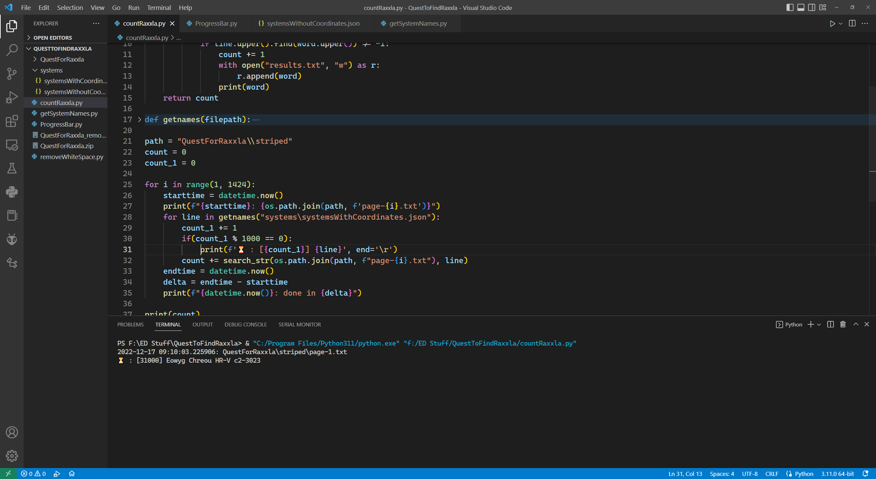Select interpreter 3.11.0 64-bit
This screenshot has width=876, height=479.
coord(837,474)
